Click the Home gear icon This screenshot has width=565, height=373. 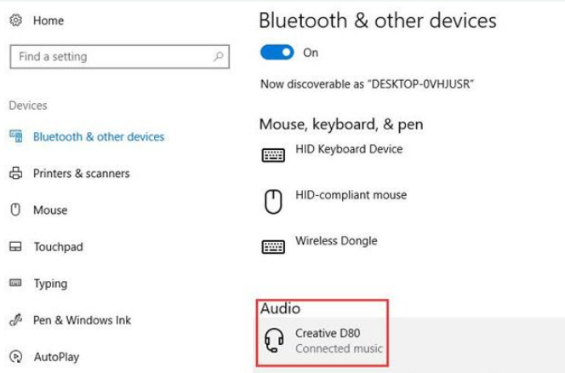click(15, 20)
